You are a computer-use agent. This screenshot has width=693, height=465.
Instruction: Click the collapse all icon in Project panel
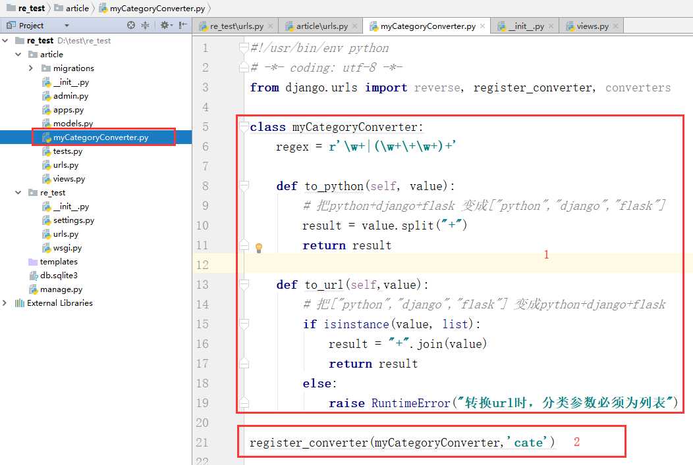tap(145, 25)
